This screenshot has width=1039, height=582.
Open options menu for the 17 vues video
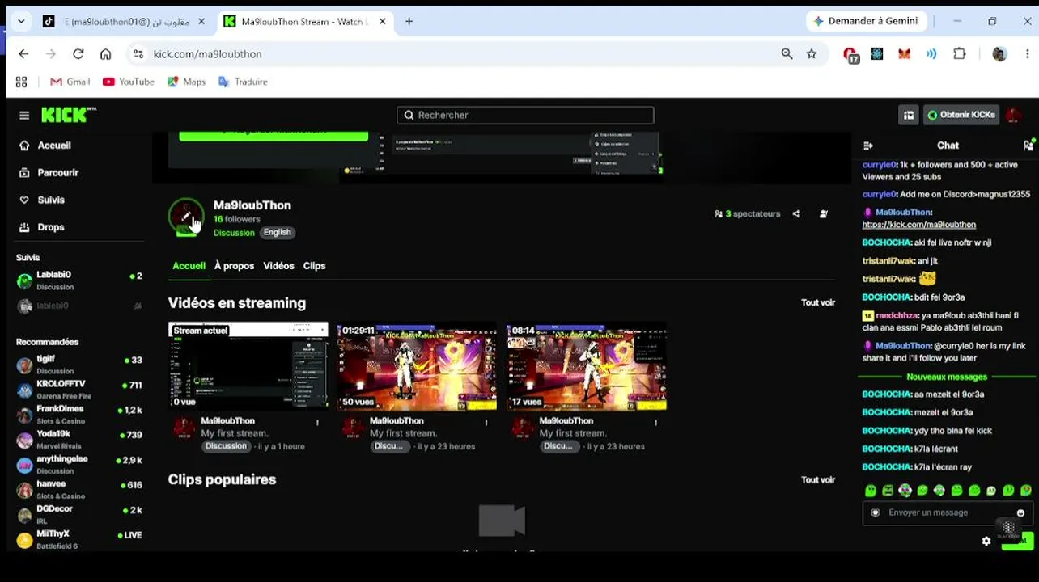[655, 423]
